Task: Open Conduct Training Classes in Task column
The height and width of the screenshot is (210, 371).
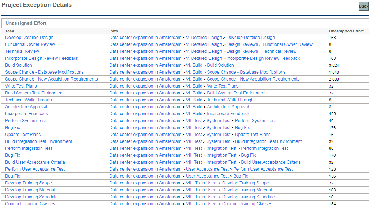Action: (x=30, y=204)
